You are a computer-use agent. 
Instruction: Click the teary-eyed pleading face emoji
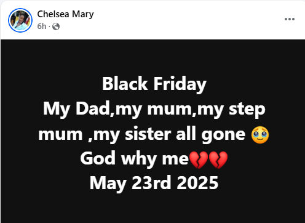point(260,135)
